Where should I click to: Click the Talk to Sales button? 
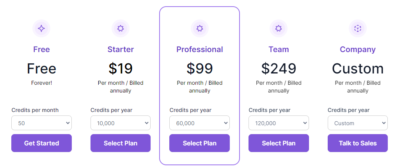click(358, 143)
